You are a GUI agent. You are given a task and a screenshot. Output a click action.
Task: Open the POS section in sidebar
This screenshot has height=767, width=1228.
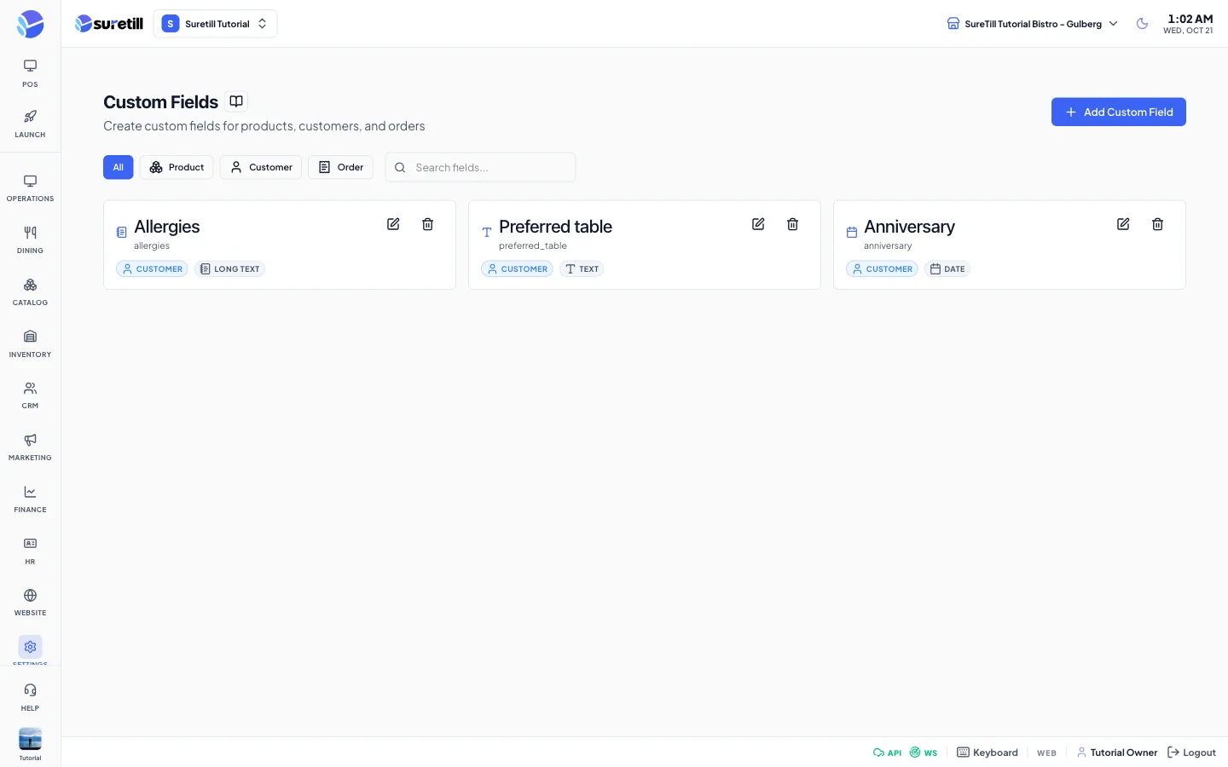[x=30, y=73]
